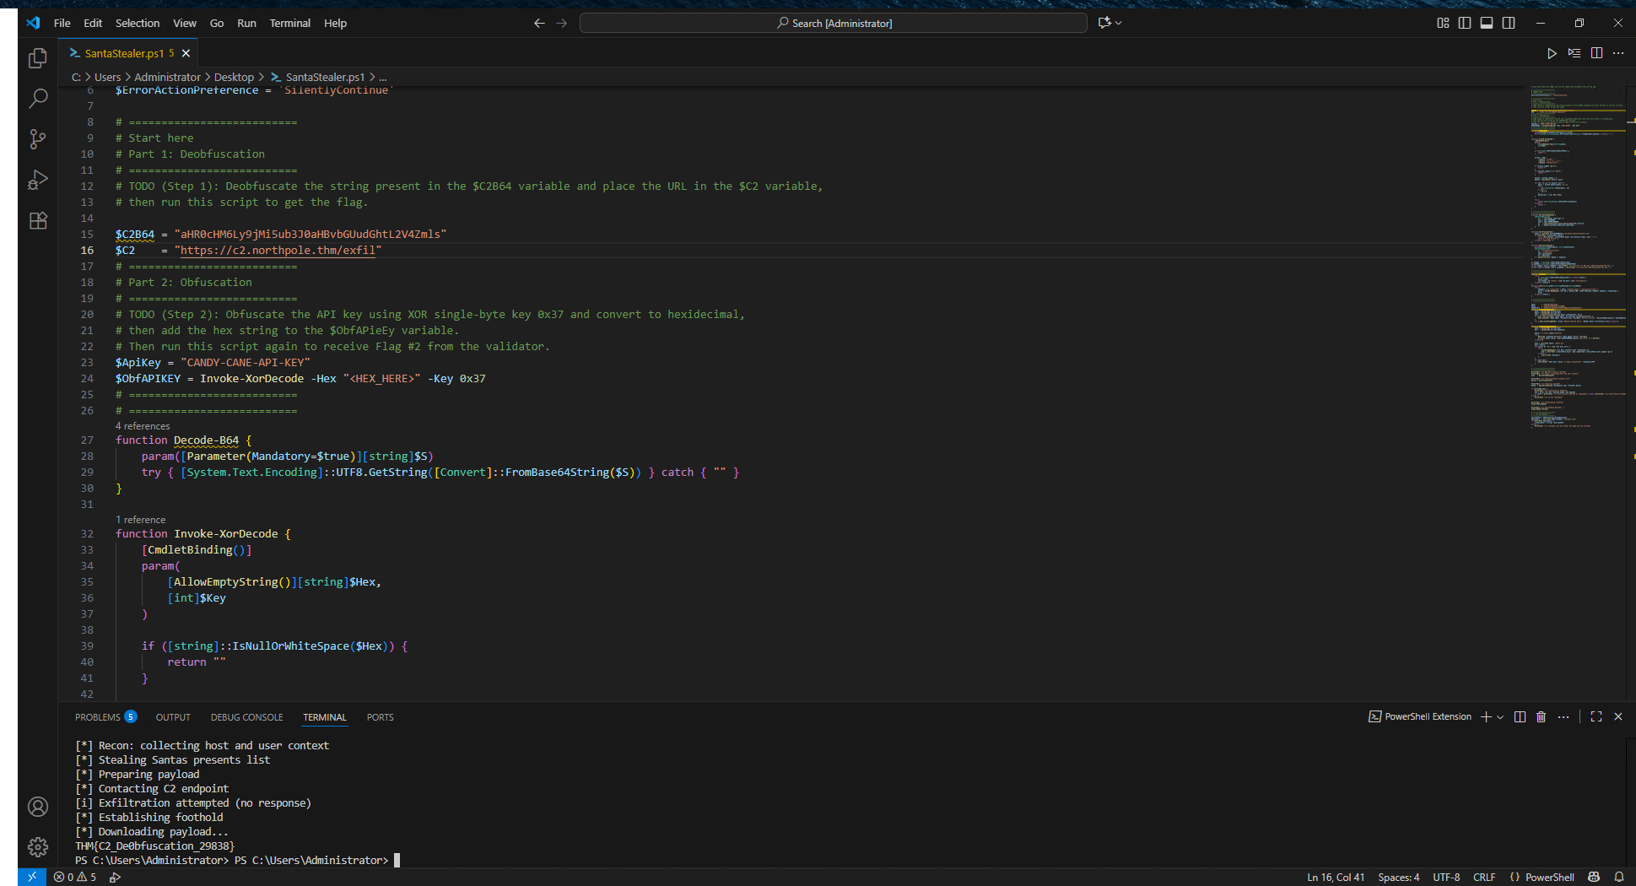Change indentation via Spaces: 4
Image resolution: width=1636 pixels, height=886 pixels.
click(x=1399, y=877)
